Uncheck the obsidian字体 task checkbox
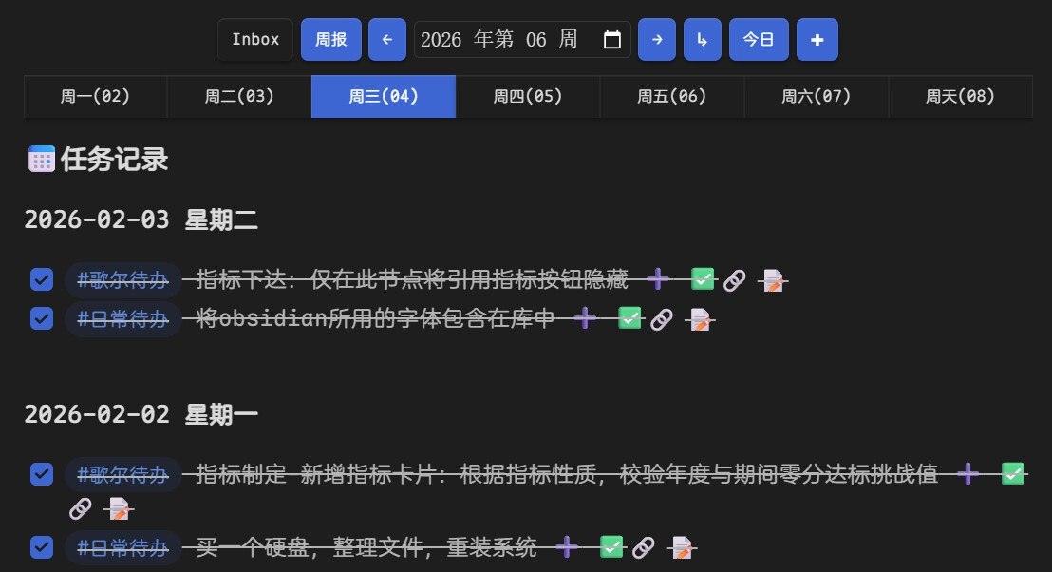This screenshot has width=1052, height=572. [42, 318]
